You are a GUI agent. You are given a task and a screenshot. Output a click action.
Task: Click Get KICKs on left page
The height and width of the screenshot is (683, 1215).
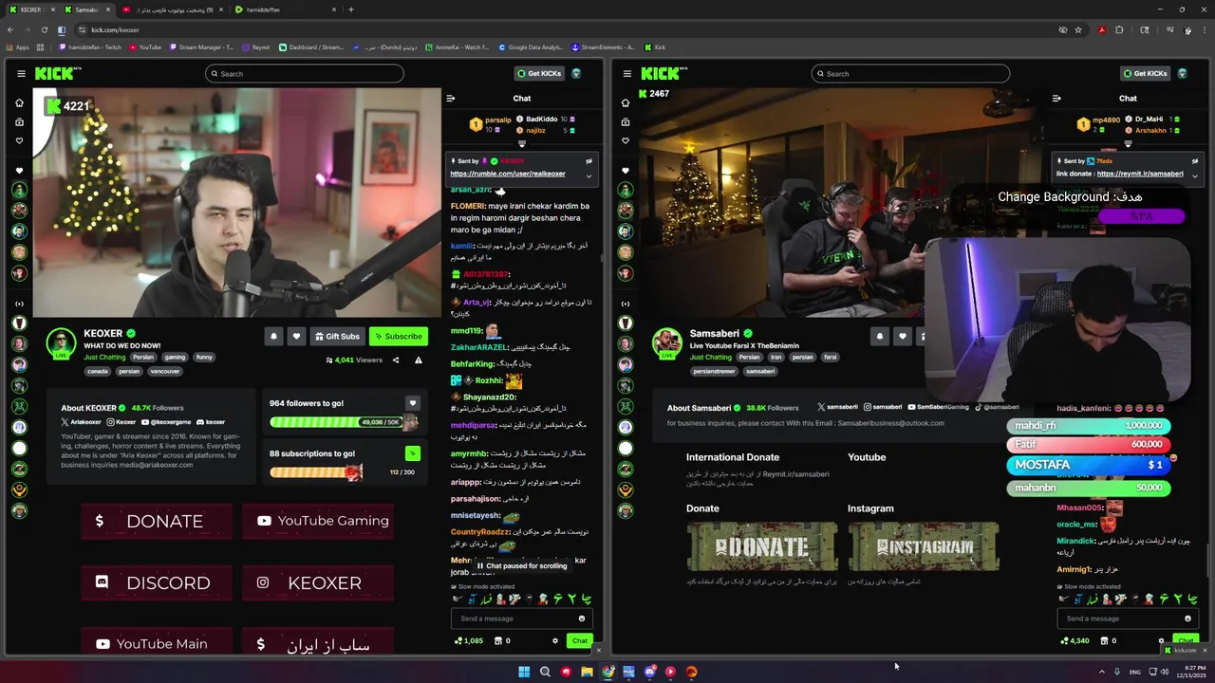tap(539, 73)
